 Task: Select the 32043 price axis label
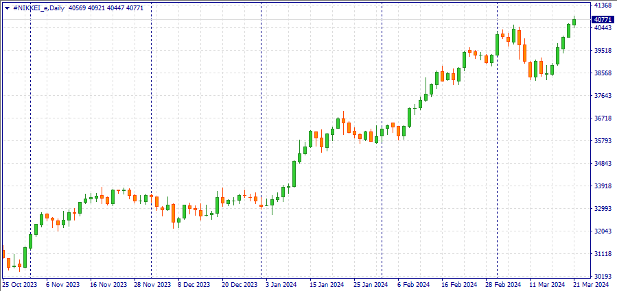click(x=603, y=231)
